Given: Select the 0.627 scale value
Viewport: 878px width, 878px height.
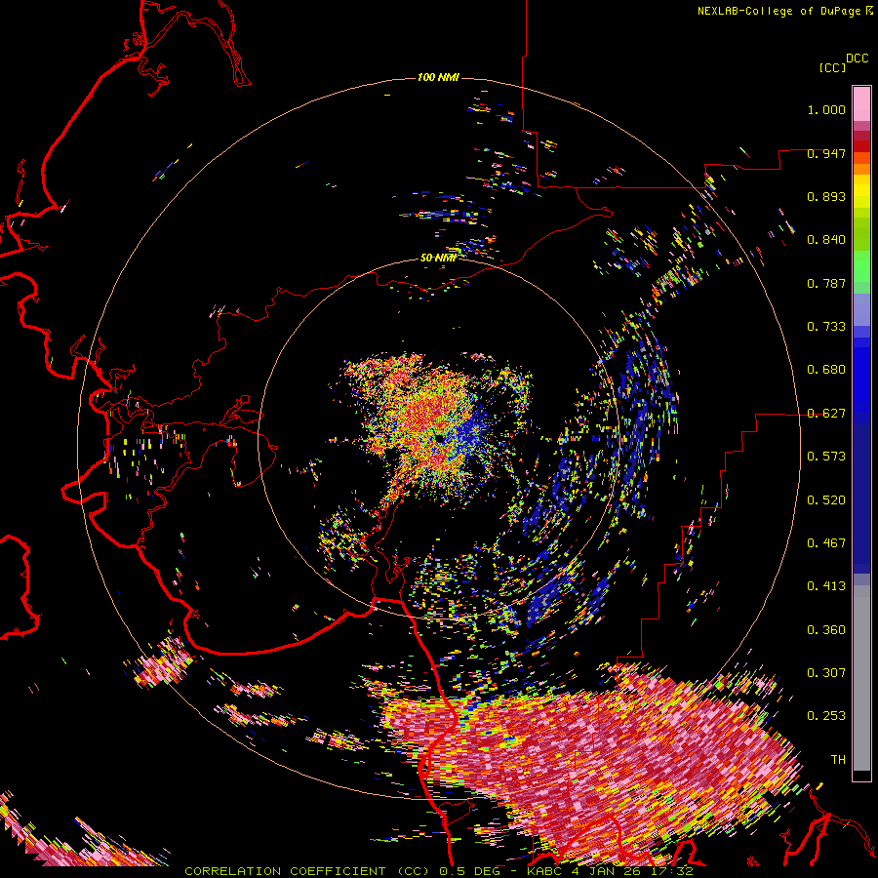Looking at the screenshot, I should [826, 414].
